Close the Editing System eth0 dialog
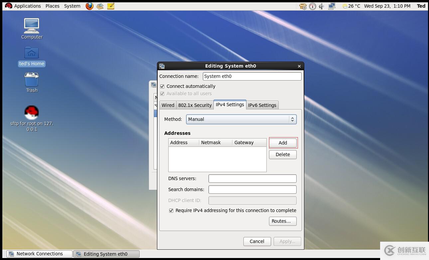This screenshot has height=260, width=429. (x=299, y=66)
